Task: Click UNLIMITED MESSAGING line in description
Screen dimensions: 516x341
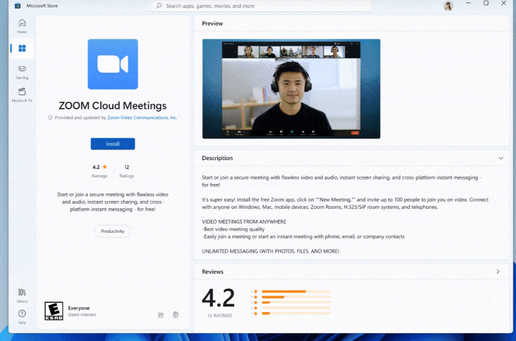Action: [271, 251]
